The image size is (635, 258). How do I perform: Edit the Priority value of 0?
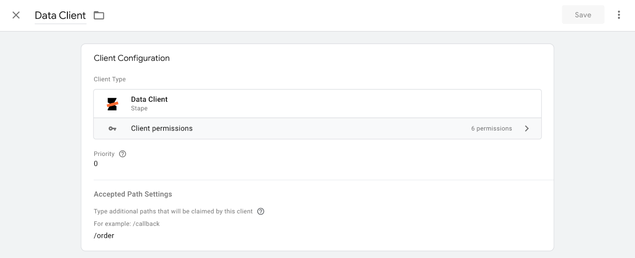pos(96,163)
